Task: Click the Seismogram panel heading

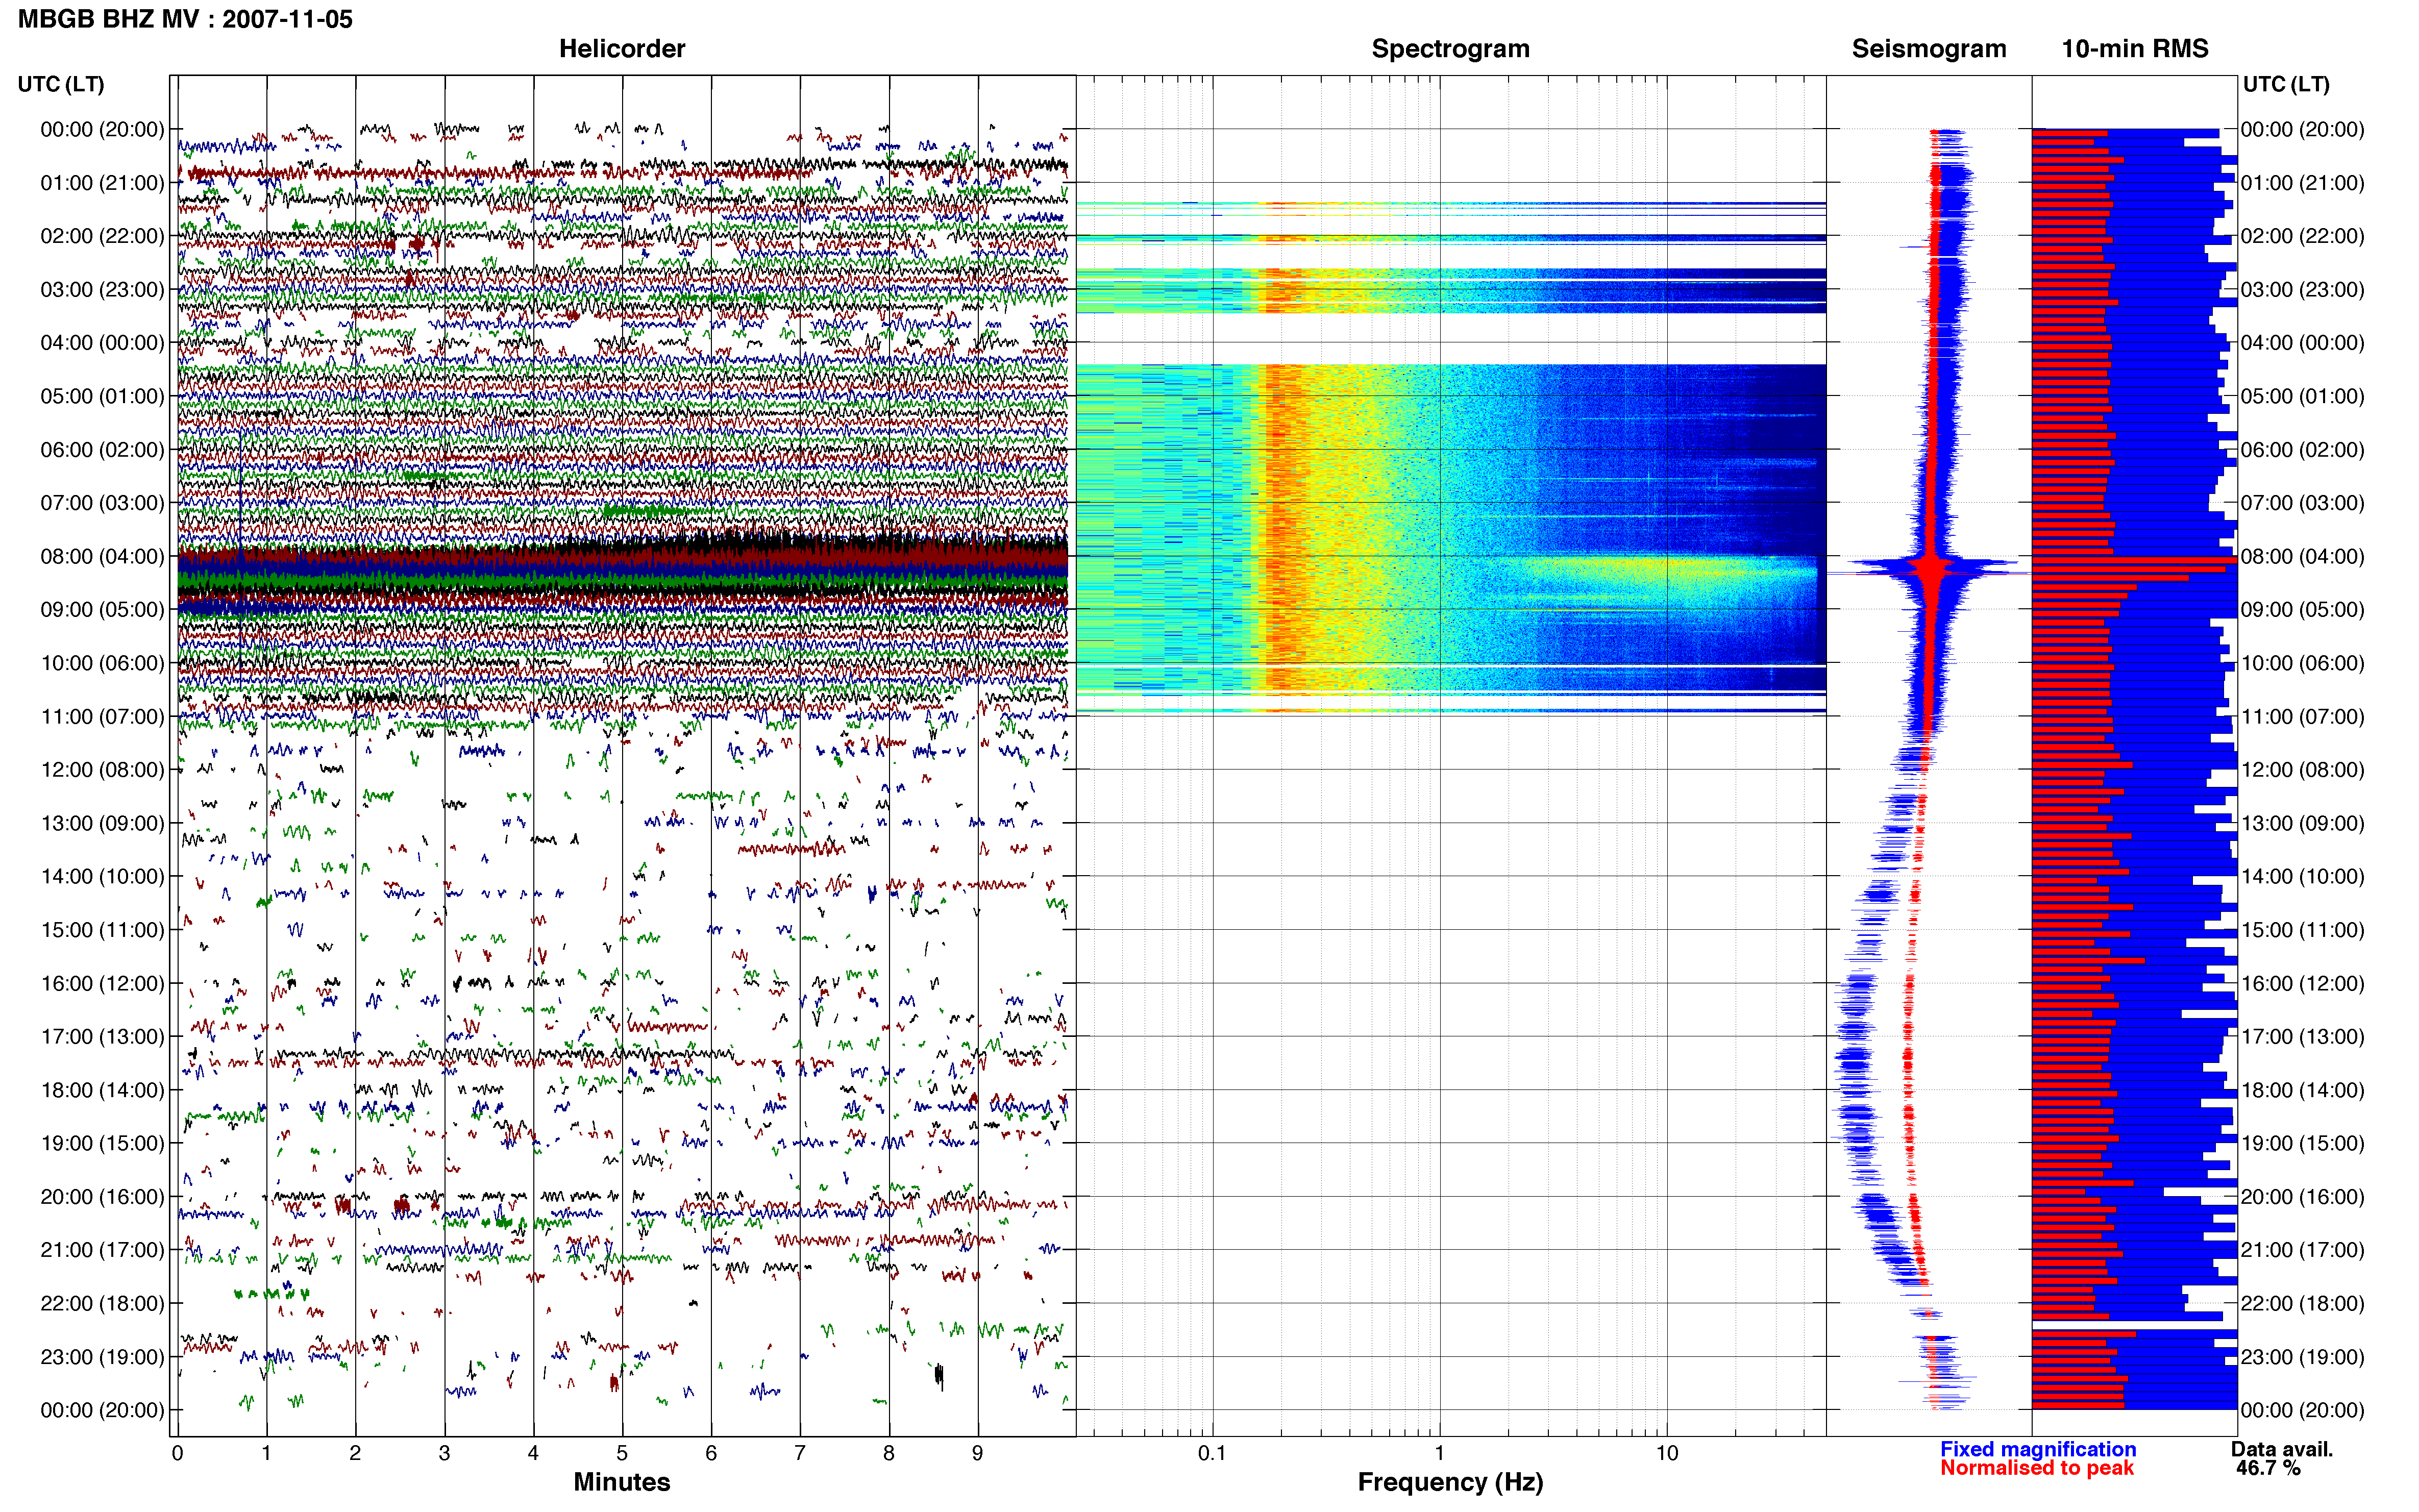Action: click(1928, 48)
